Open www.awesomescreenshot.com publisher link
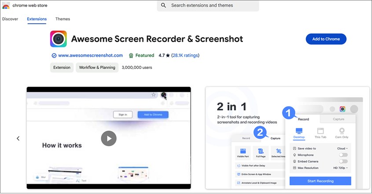Screen dimensions: 372x194 point(90,55)
